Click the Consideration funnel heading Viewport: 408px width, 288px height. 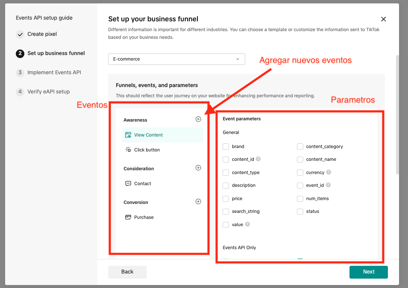(139, 169)
